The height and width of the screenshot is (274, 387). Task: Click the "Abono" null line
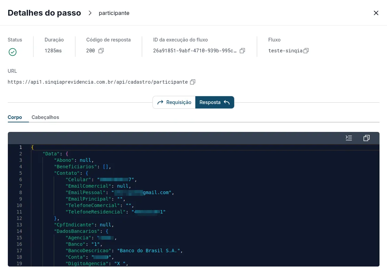tap(74, 160)
